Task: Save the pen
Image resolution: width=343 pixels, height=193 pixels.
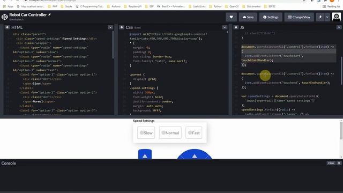Action: pyautogui.click(x=248, y=17)
